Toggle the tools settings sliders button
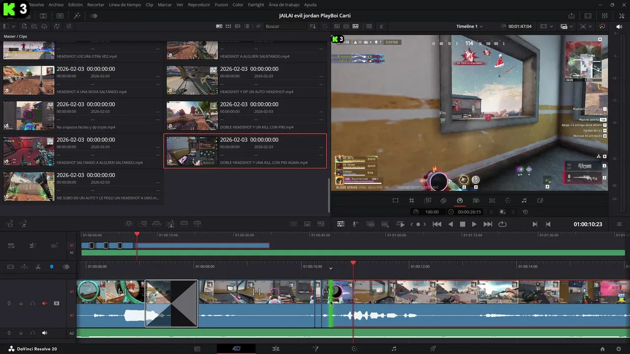The width and height of the screenshot is (630, 354). click(x=341, y=224)
